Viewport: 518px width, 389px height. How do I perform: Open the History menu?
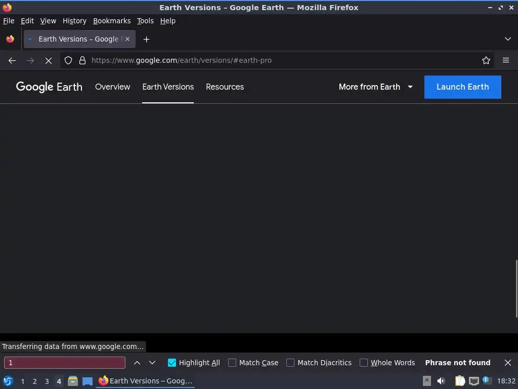75,21
